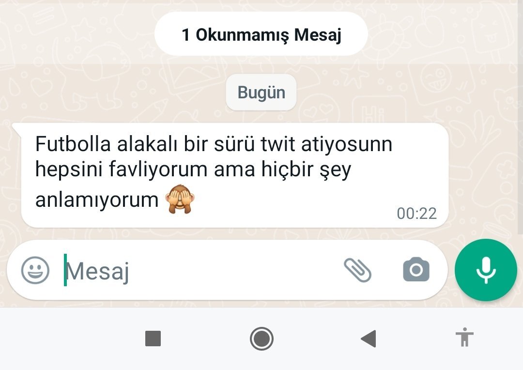Screen dimensions: 523x370
Task: Open the emoji picker smiley icon
Action: 35,270
